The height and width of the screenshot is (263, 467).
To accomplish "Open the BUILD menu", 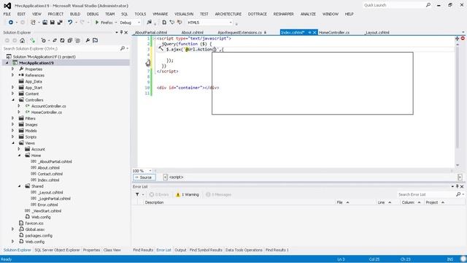I will coord(75,14).
